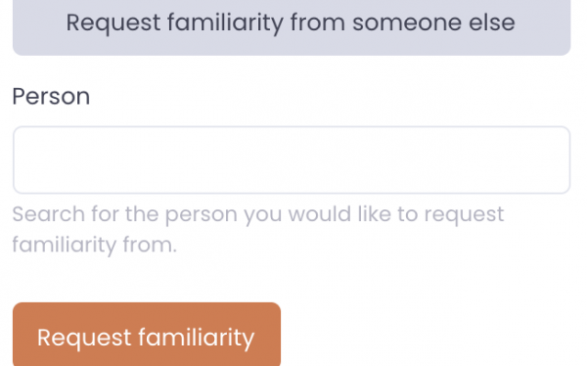Select the person lookup input
The height and width of the screenshot is (366, 587).
pos(292,160)
